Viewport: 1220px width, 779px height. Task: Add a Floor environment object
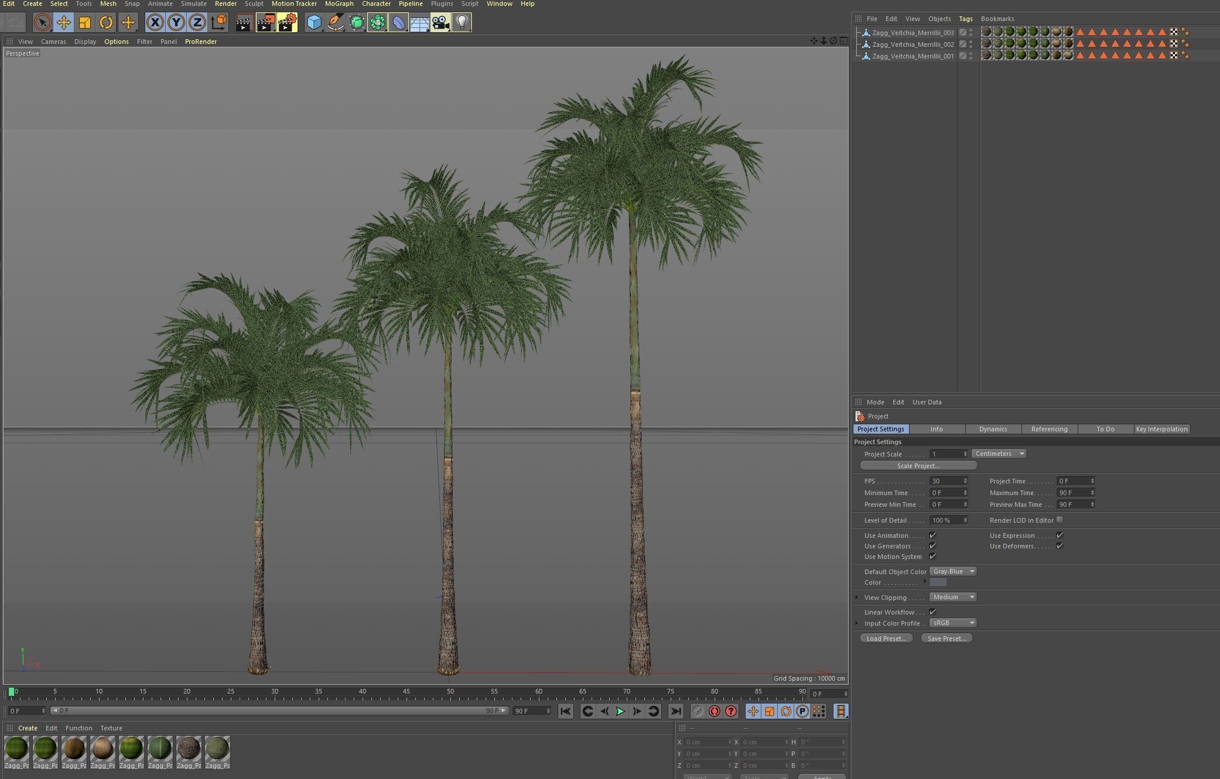419,23
